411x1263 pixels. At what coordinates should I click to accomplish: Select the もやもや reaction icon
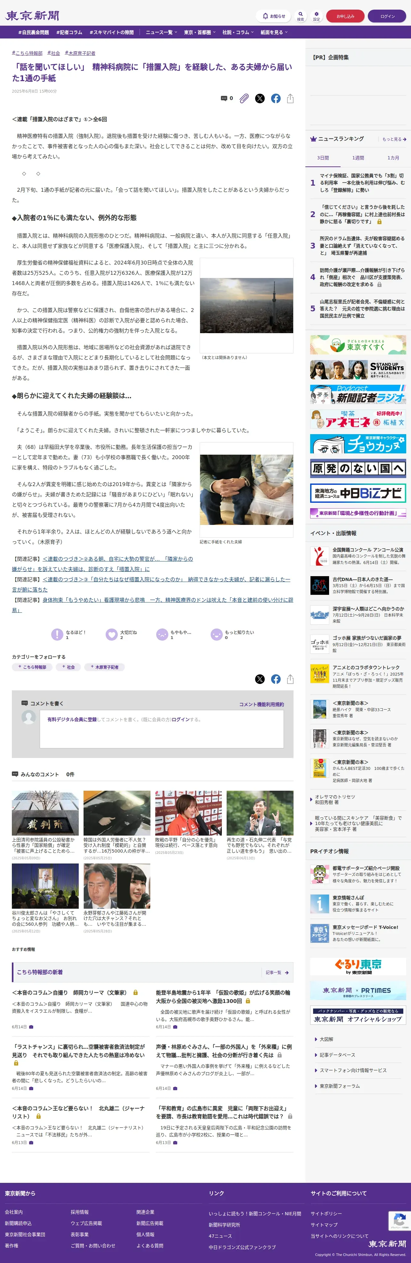coord(162,635)
